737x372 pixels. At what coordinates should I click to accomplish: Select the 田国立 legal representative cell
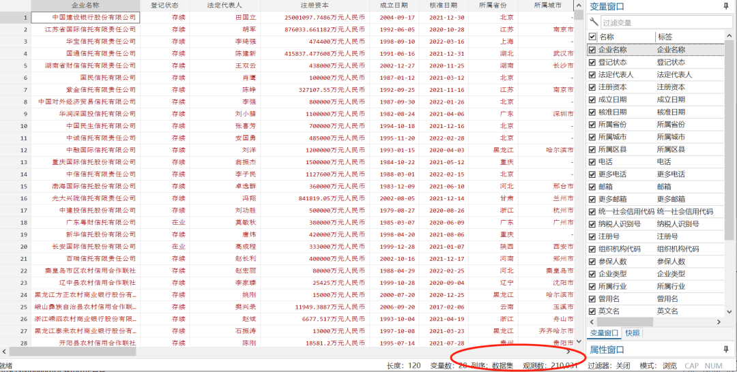click(x=225, y=17)
